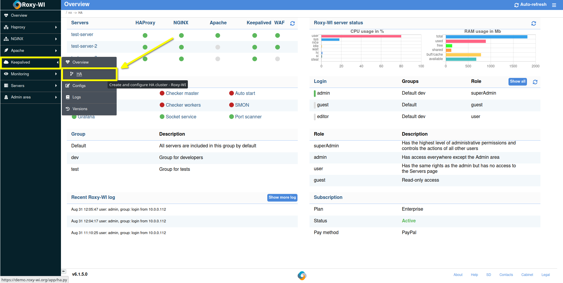Viewport: 563px width, 283px height.
Task: Click the Roxy-WI logo in the sidebar
Action: [29, 5]
